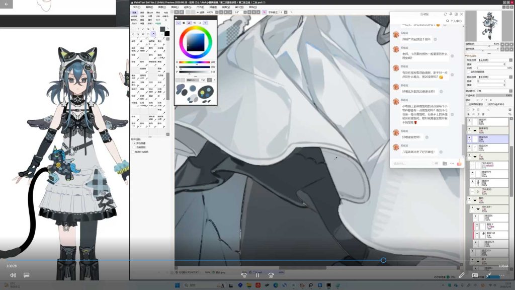The width and height of the screenshot is (515, 290).
Task: Open the 窗口(W) menu
Action: coord(239,7)
